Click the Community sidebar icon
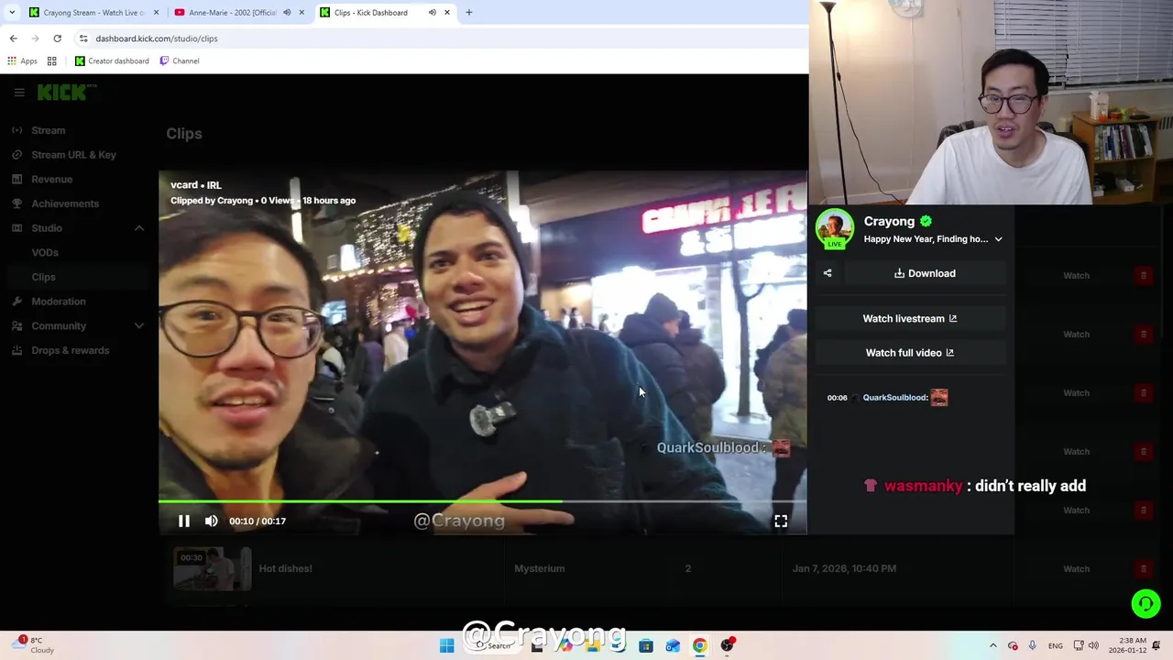 coord(16,326)
